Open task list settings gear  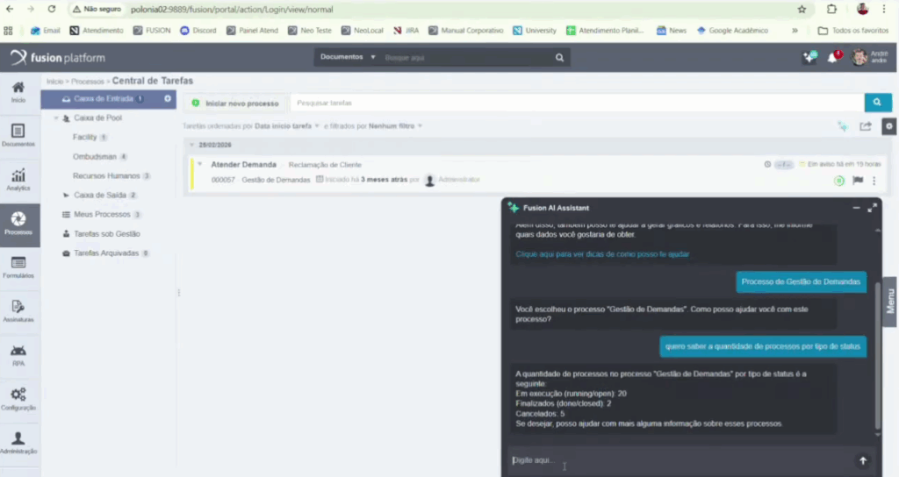[888, 126]
